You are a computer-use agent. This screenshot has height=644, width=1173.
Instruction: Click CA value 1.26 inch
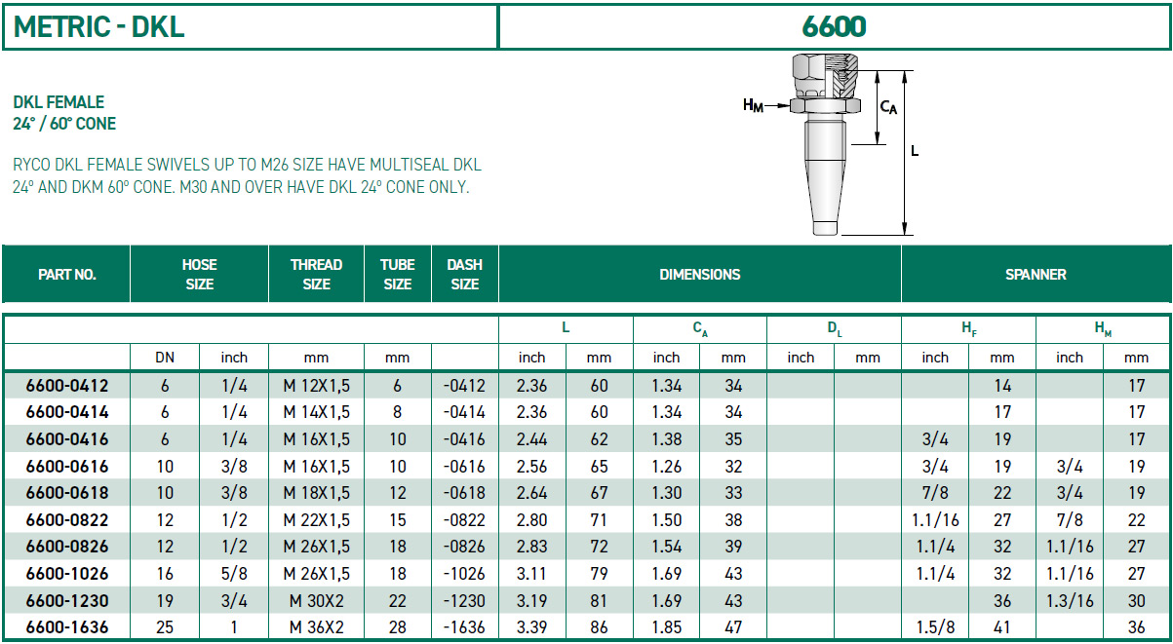coord(666,466)
